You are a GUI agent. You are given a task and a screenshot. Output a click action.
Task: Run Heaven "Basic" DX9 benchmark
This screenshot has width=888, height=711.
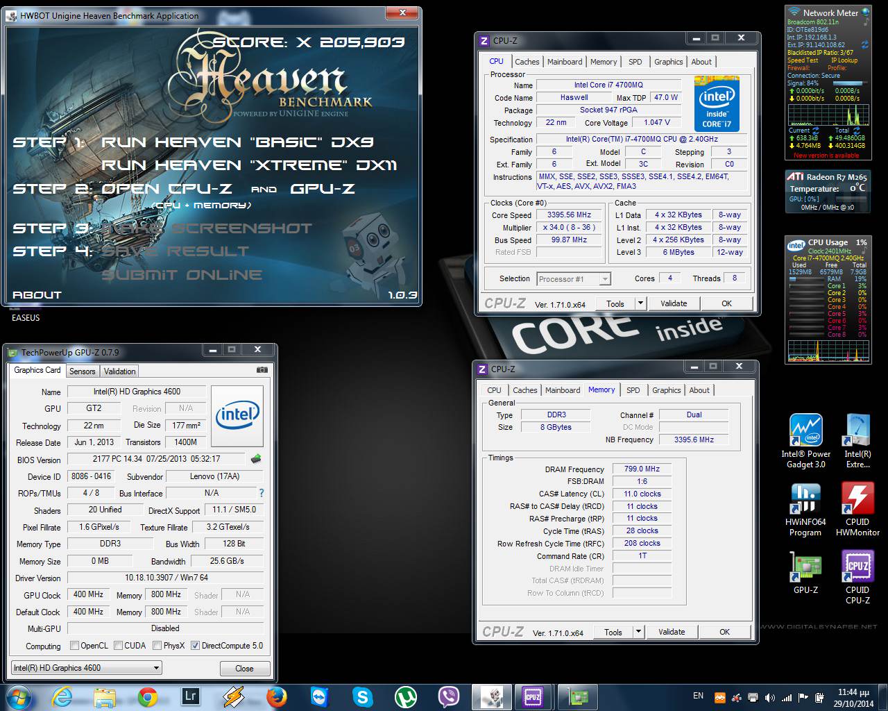pyautogui.click(x=237, y=142)
